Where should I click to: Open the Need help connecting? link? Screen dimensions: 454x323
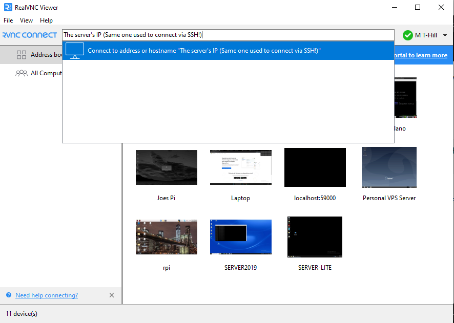coord(47,295)
